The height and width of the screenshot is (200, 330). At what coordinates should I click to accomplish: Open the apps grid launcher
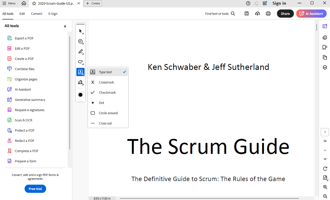coord(265,3)
